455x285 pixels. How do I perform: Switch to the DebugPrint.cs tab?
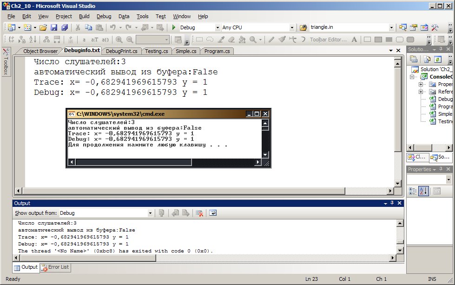pyautogui.click(x=122, y=51)
